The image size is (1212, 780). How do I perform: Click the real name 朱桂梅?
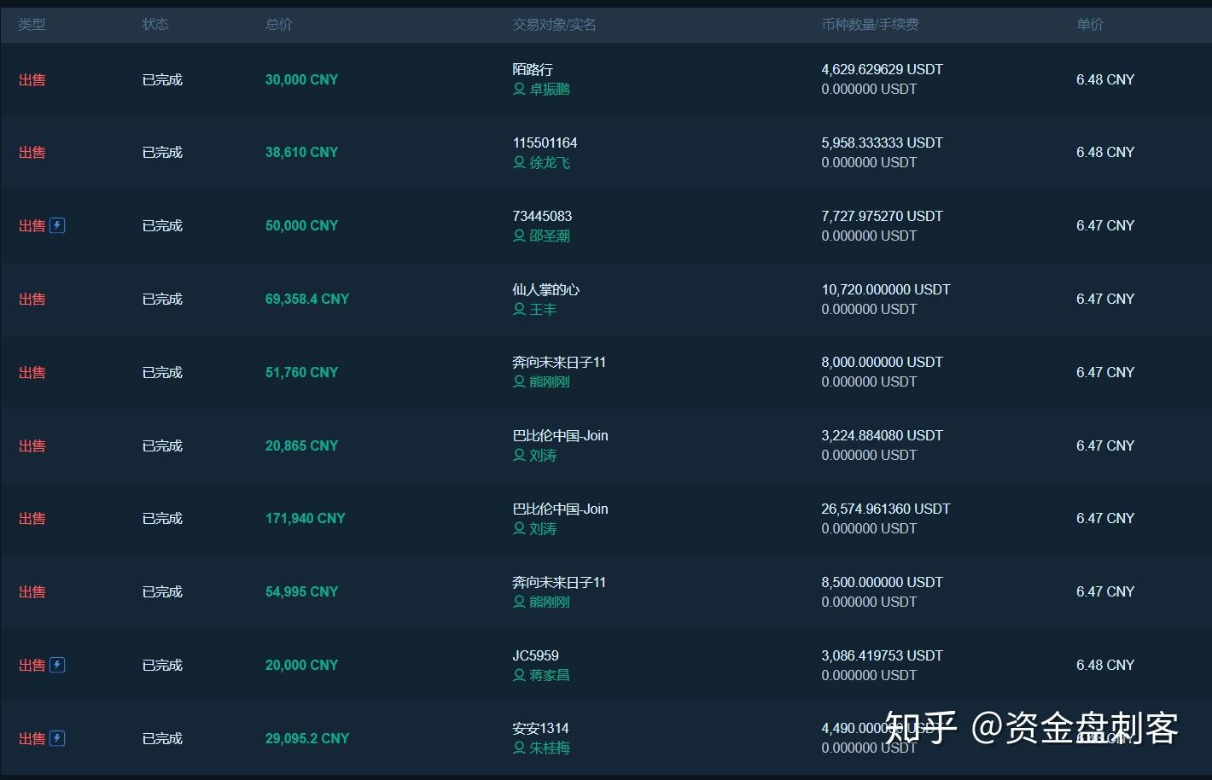point(550,748)
